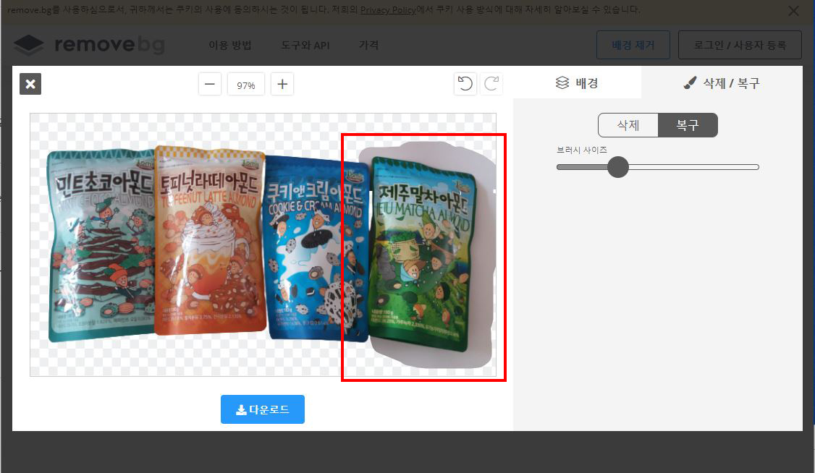Image resolution: width=815 pixels, height=473 pixels.
Task: Close the editor with the X icon
Action: (30, 84)
